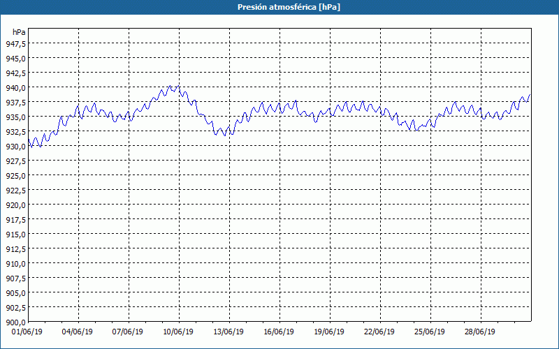
Task: Select the 925,0 y-axis value
Action: click(15, 176)
